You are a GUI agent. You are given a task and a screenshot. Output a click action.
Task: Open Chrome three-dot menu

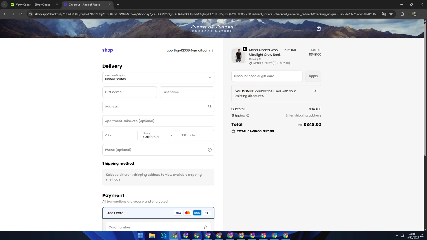point(422,14)
